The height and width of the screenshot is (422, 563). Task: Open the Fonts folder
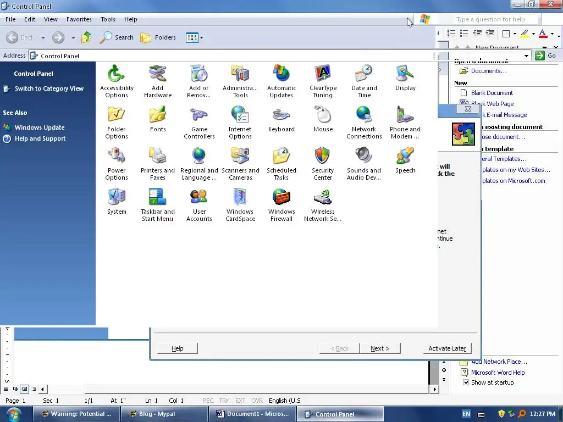(x=158, y=119)
